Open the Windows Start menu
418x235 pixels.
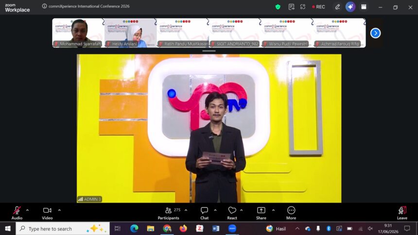coord(8,229)
